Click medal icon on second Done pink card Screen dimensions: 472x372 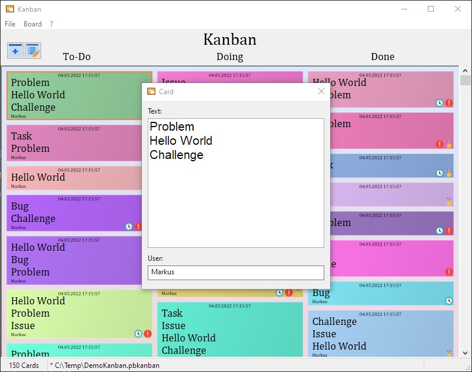tap(449, 144)
